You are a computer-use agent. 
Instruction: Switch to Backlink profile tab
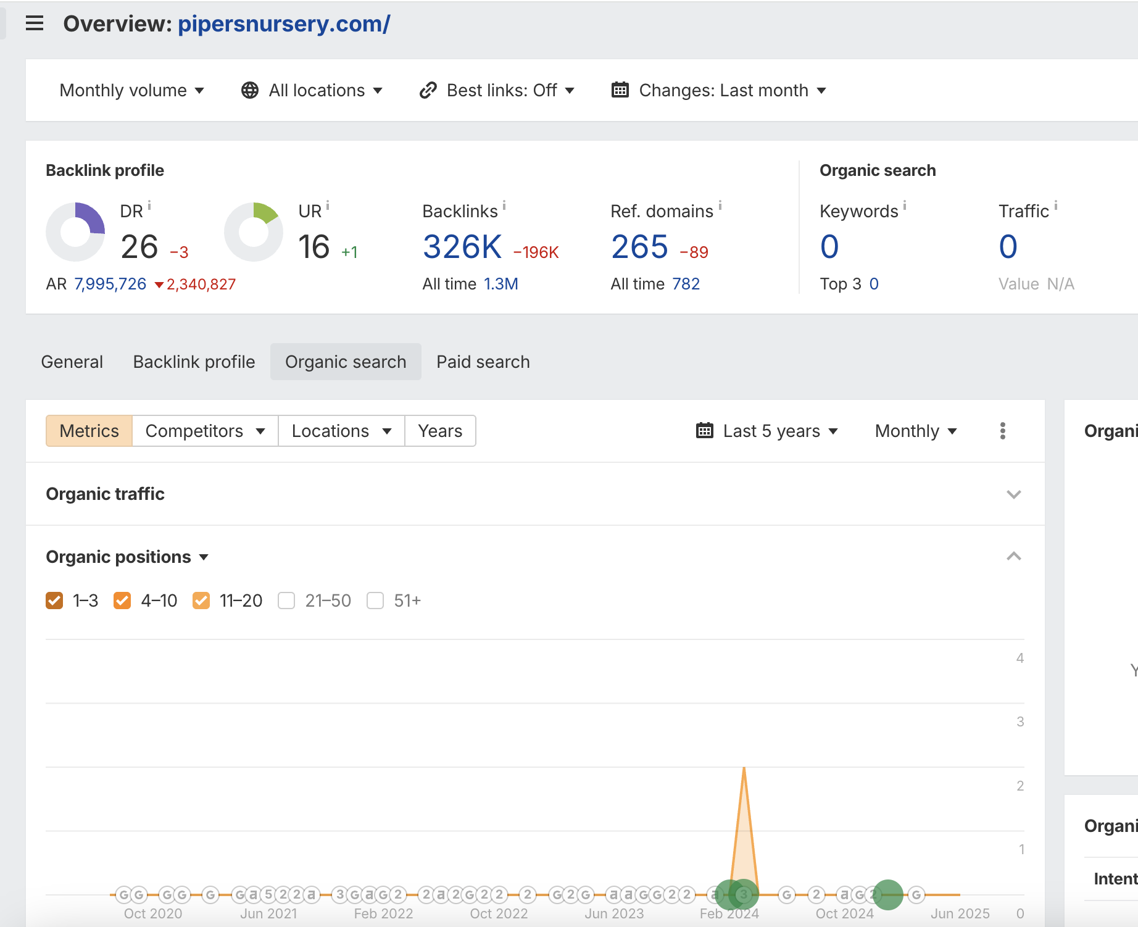(194, 362)
